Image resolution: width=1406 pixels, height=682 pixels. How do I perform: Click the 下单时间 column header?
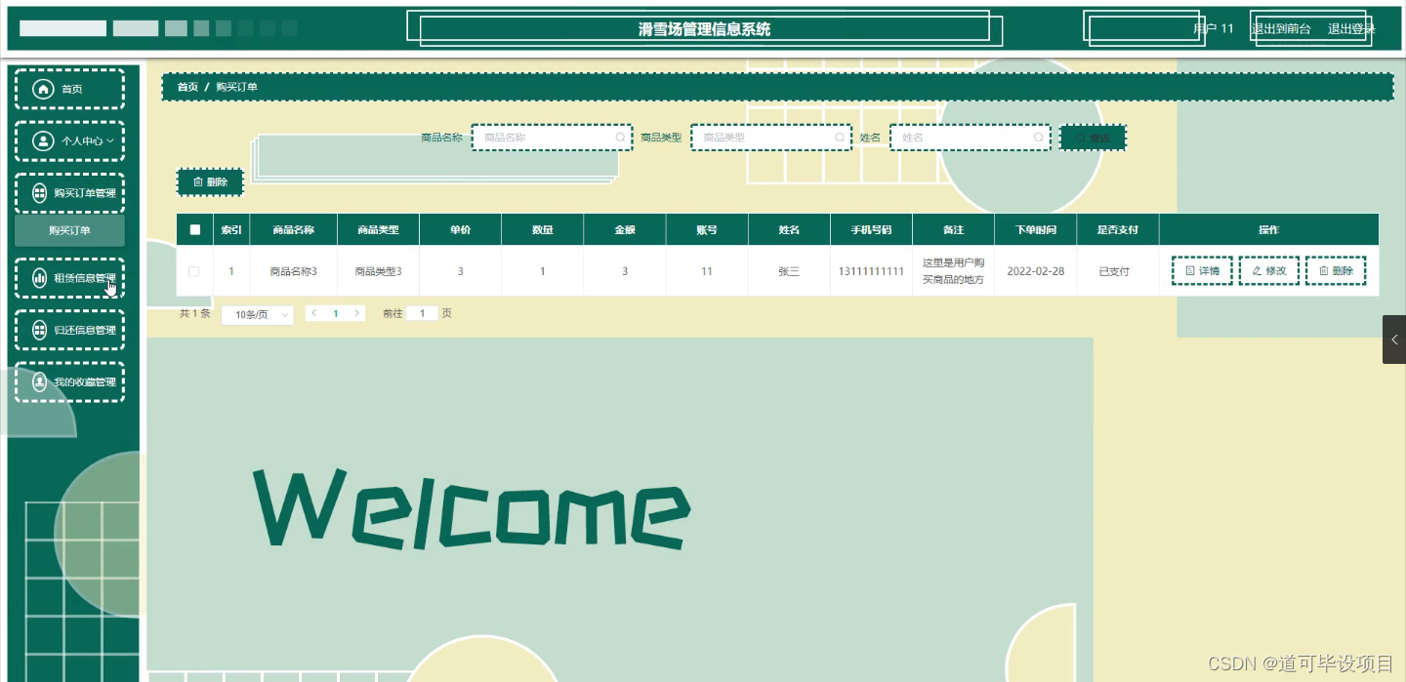point(1035,229)
